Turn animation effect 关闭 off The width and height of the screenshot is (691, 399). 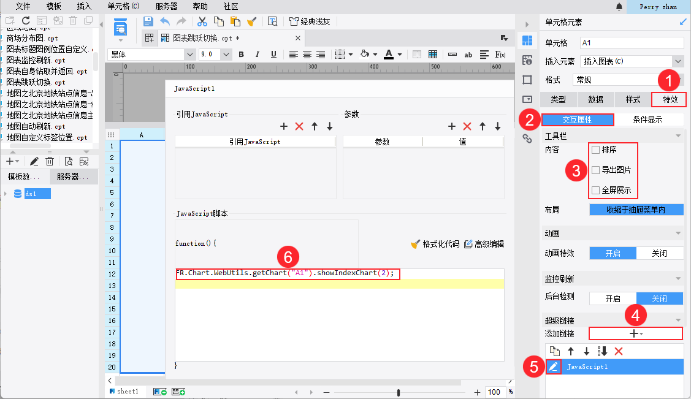(660, 253)
